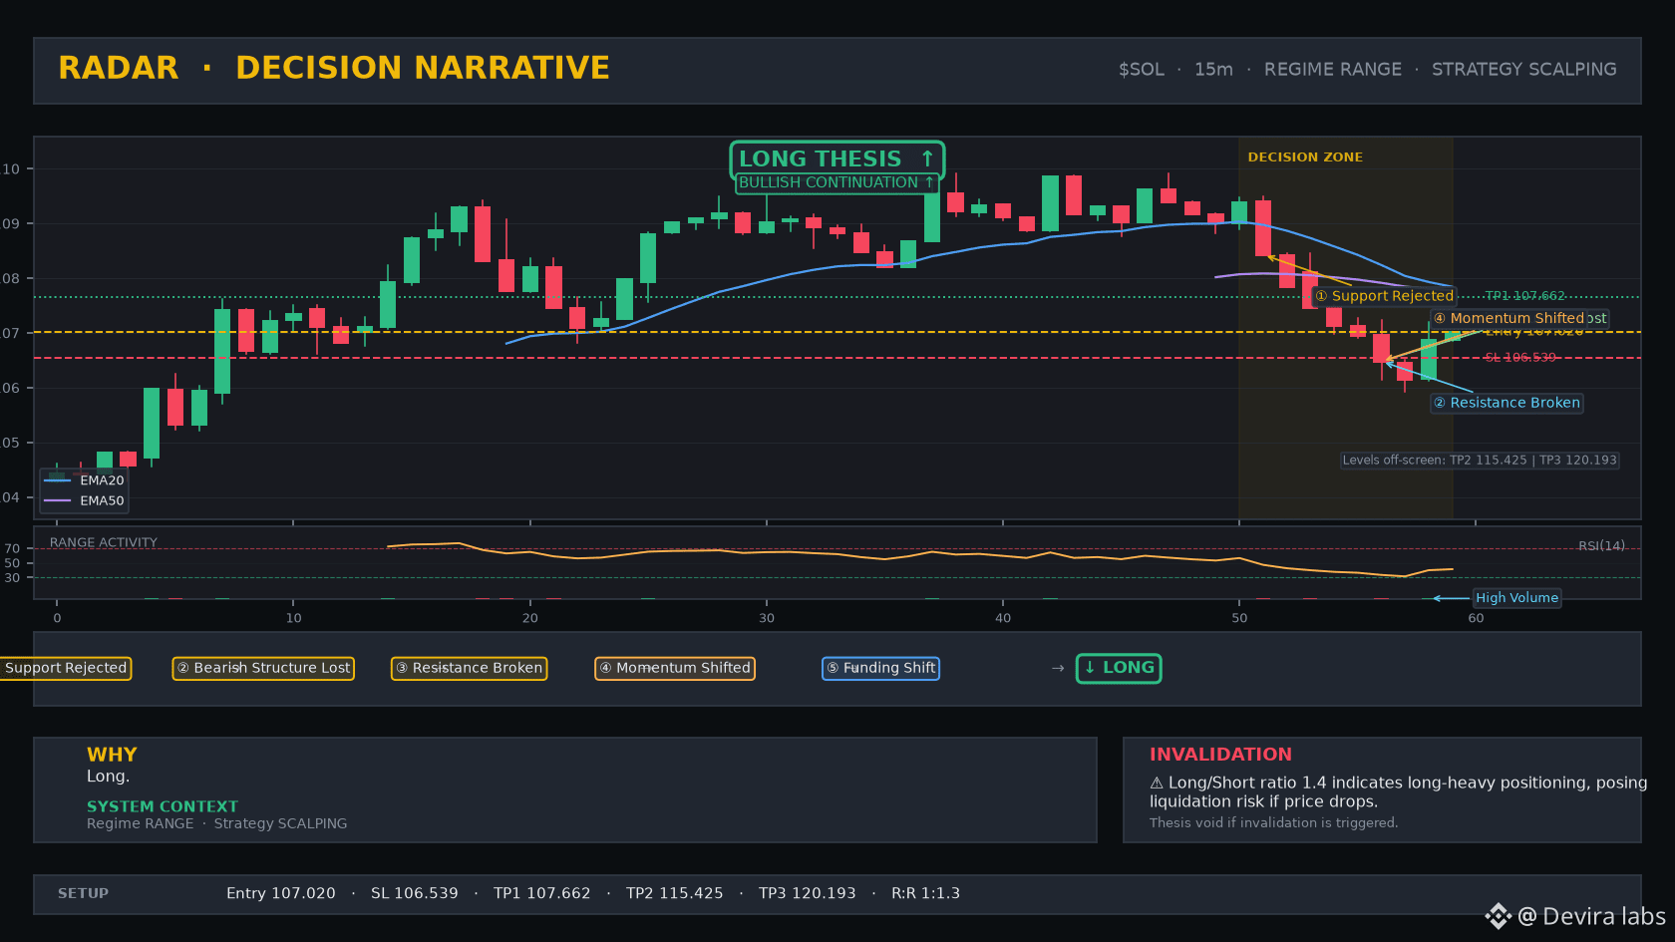Click the INVALIDATION heading
Screen dimensions: 1675x942
click(1220, 755)
